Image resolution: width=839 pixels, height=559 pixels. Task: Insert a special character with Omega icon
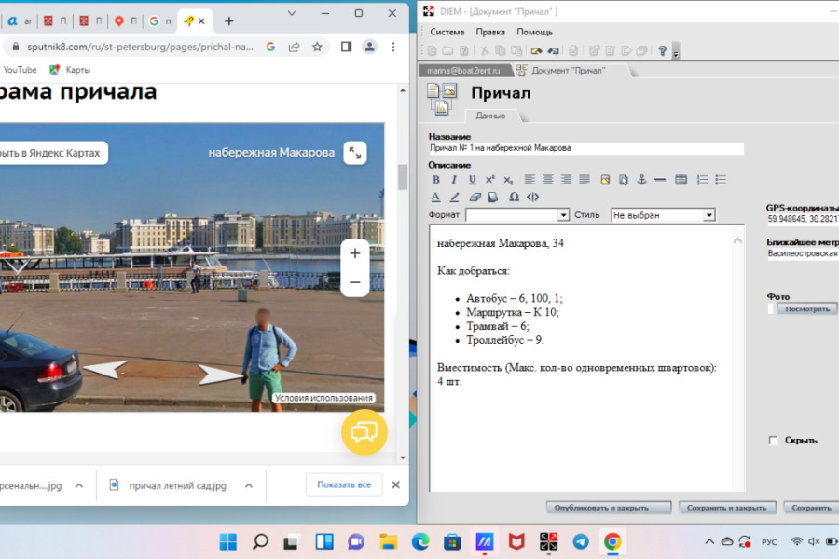coord(514,198)
